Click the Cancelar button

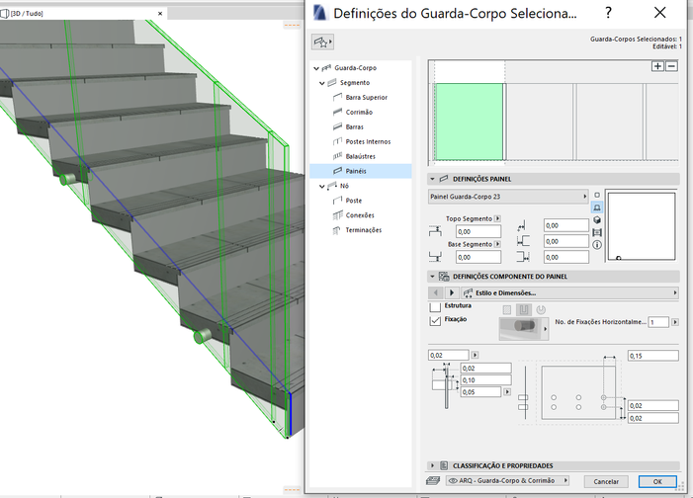click(x=605, y=481)
